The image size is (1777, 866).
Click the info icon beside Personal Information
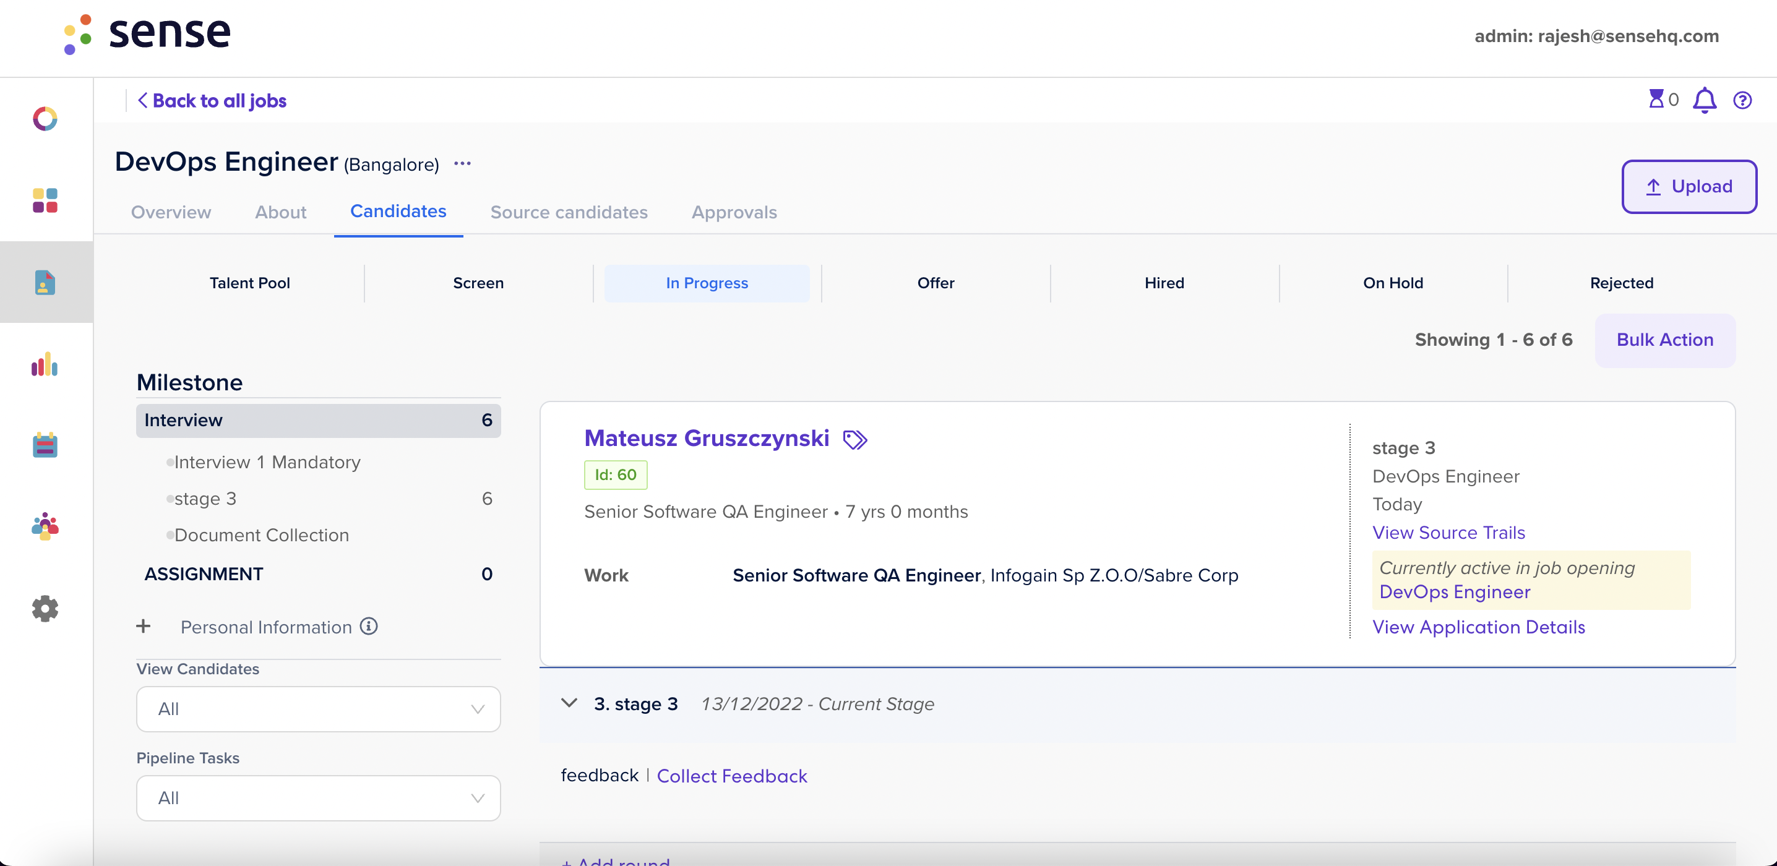369,626
